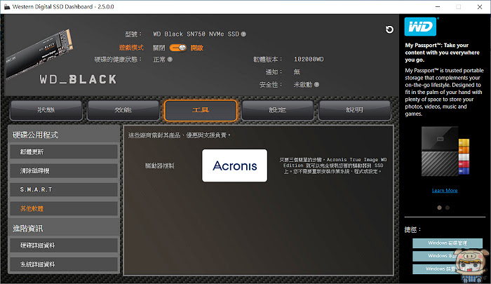This screenshot has height=284, width=491.
Task: Select 其他軟體 other software
Action: click(x=64, y=208)
